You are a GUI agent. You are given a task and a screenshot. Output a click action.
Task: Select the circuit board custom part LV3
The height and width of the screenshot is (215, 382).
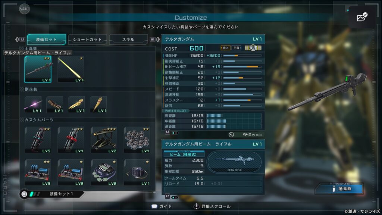pyautogui.click(x=38, y=172)
